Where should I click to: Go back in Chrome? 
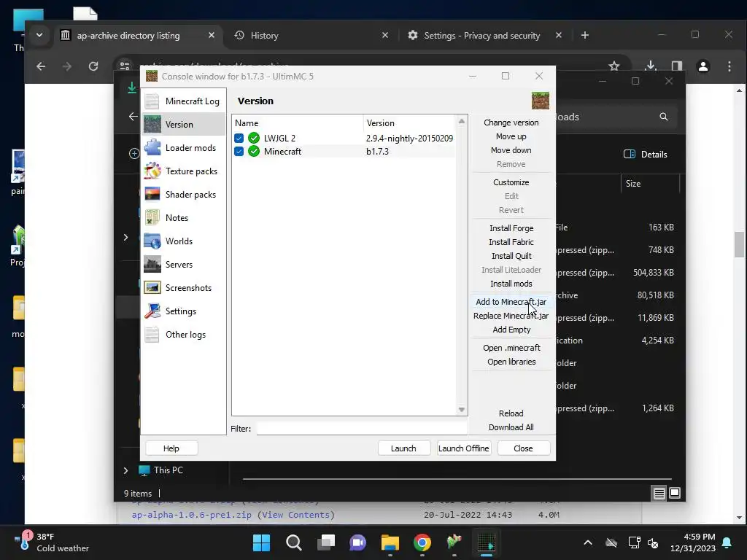tap(41, 66)
